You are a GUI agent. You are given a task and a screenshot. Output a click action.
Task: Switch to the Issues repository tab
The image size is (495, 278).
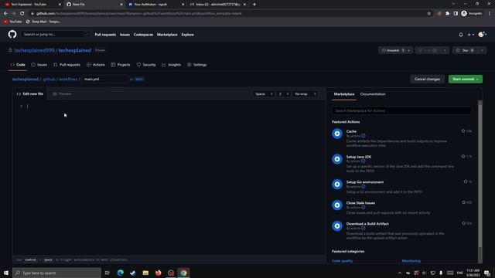click(x=39, y=65)
